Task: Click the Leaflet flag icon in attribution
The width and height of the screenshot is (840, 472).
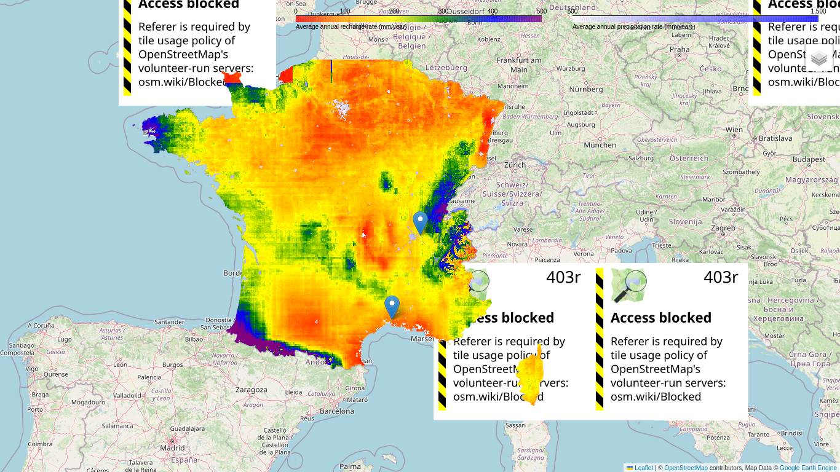Action: point(630,468)
